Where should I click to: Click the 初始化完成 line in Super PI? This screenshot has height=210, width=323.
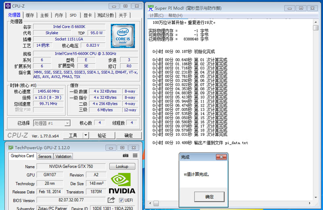[184, 52]
